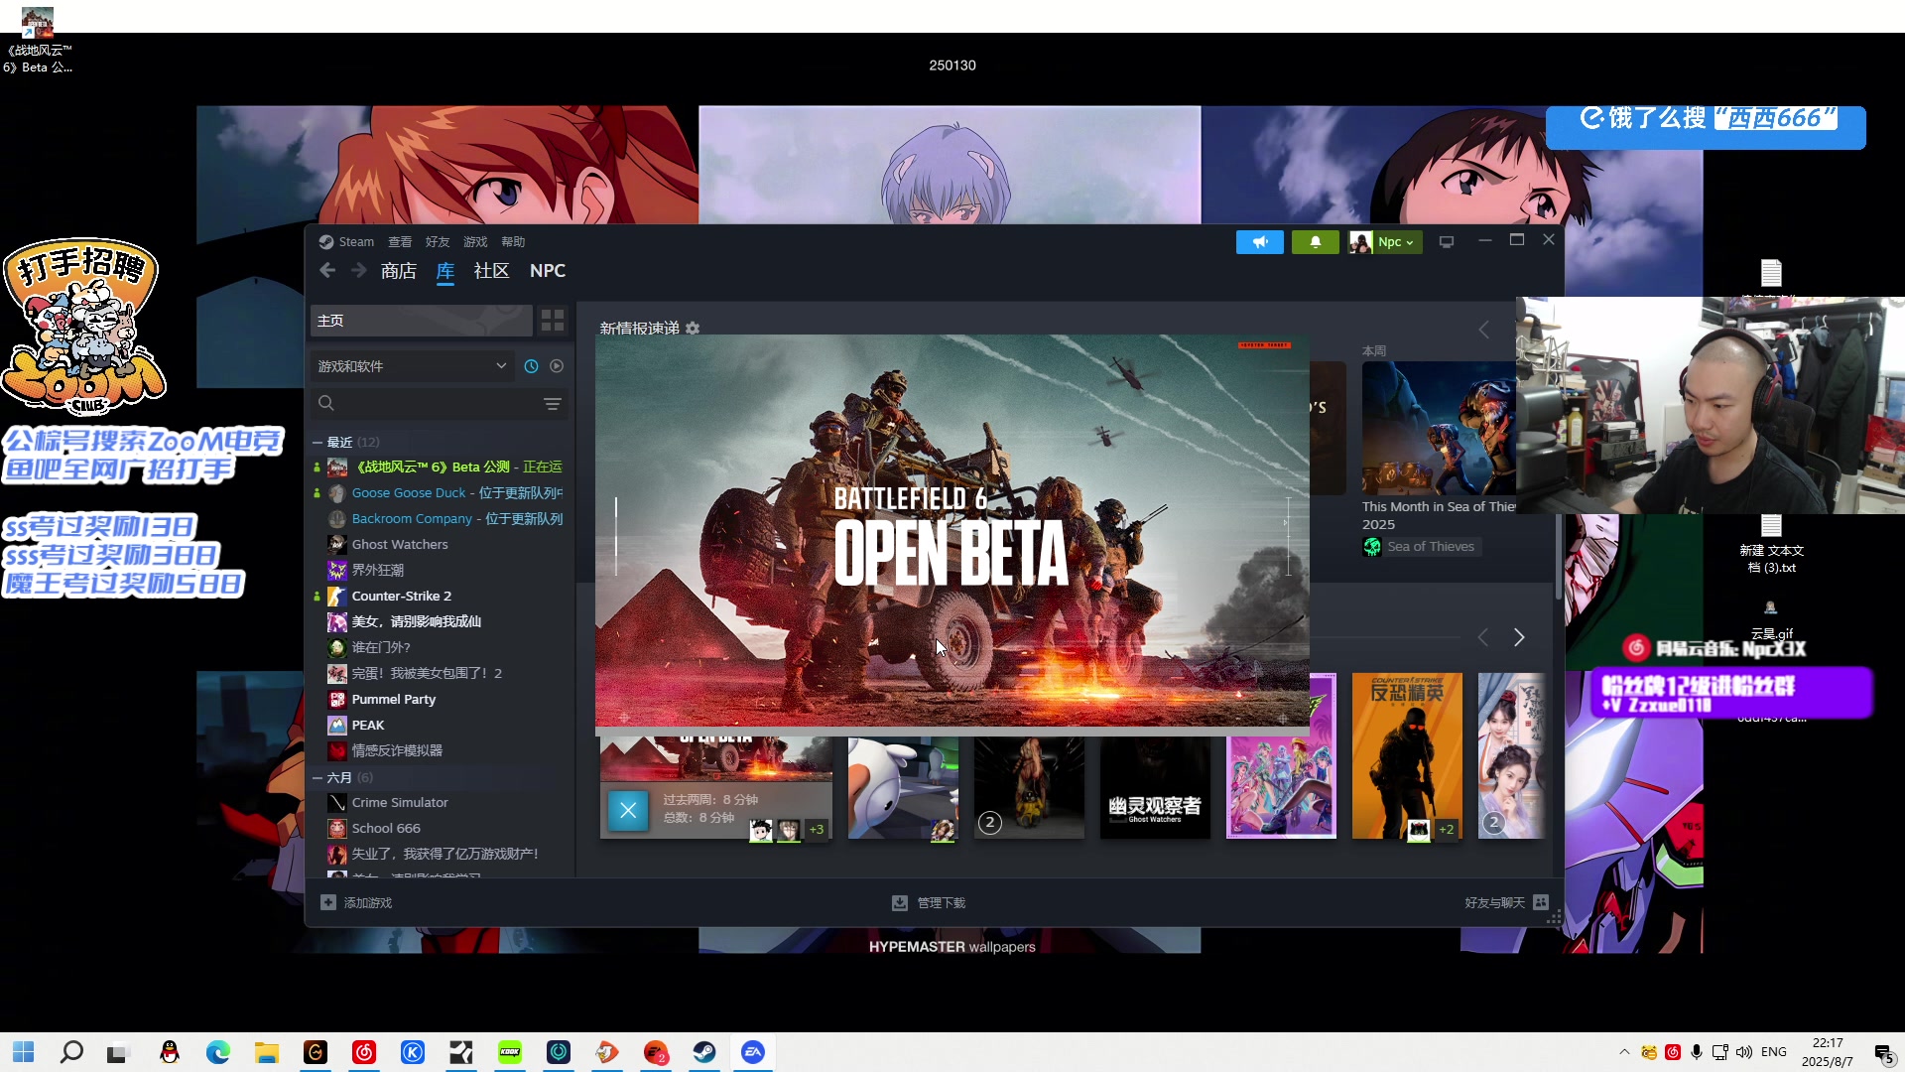Click the Sea of Thieves game tag
Image resolution: width=1905 pixels, height=1072 pixels.
click(x=1422, y=547)
